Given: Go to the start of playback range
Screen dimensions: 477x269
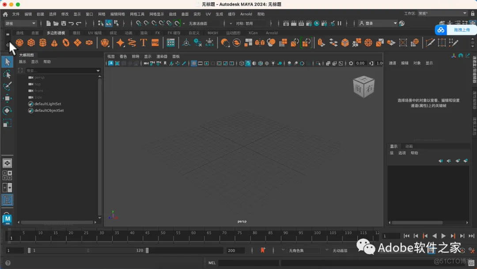Looking at the screenshot, I should (406, 236).
